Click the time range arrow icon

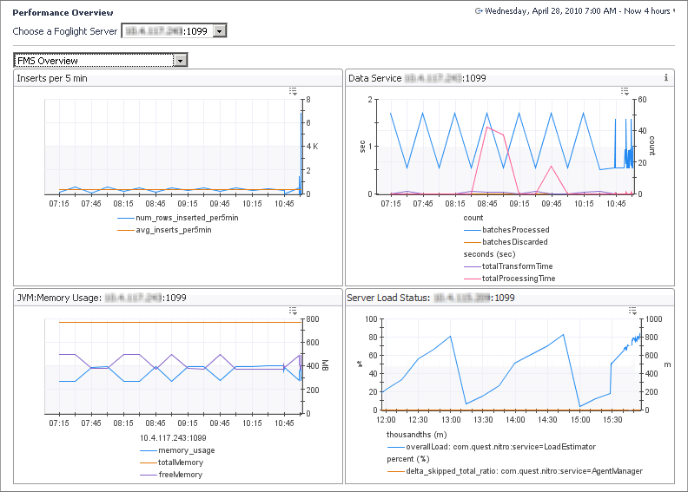[x=479, y=12]
